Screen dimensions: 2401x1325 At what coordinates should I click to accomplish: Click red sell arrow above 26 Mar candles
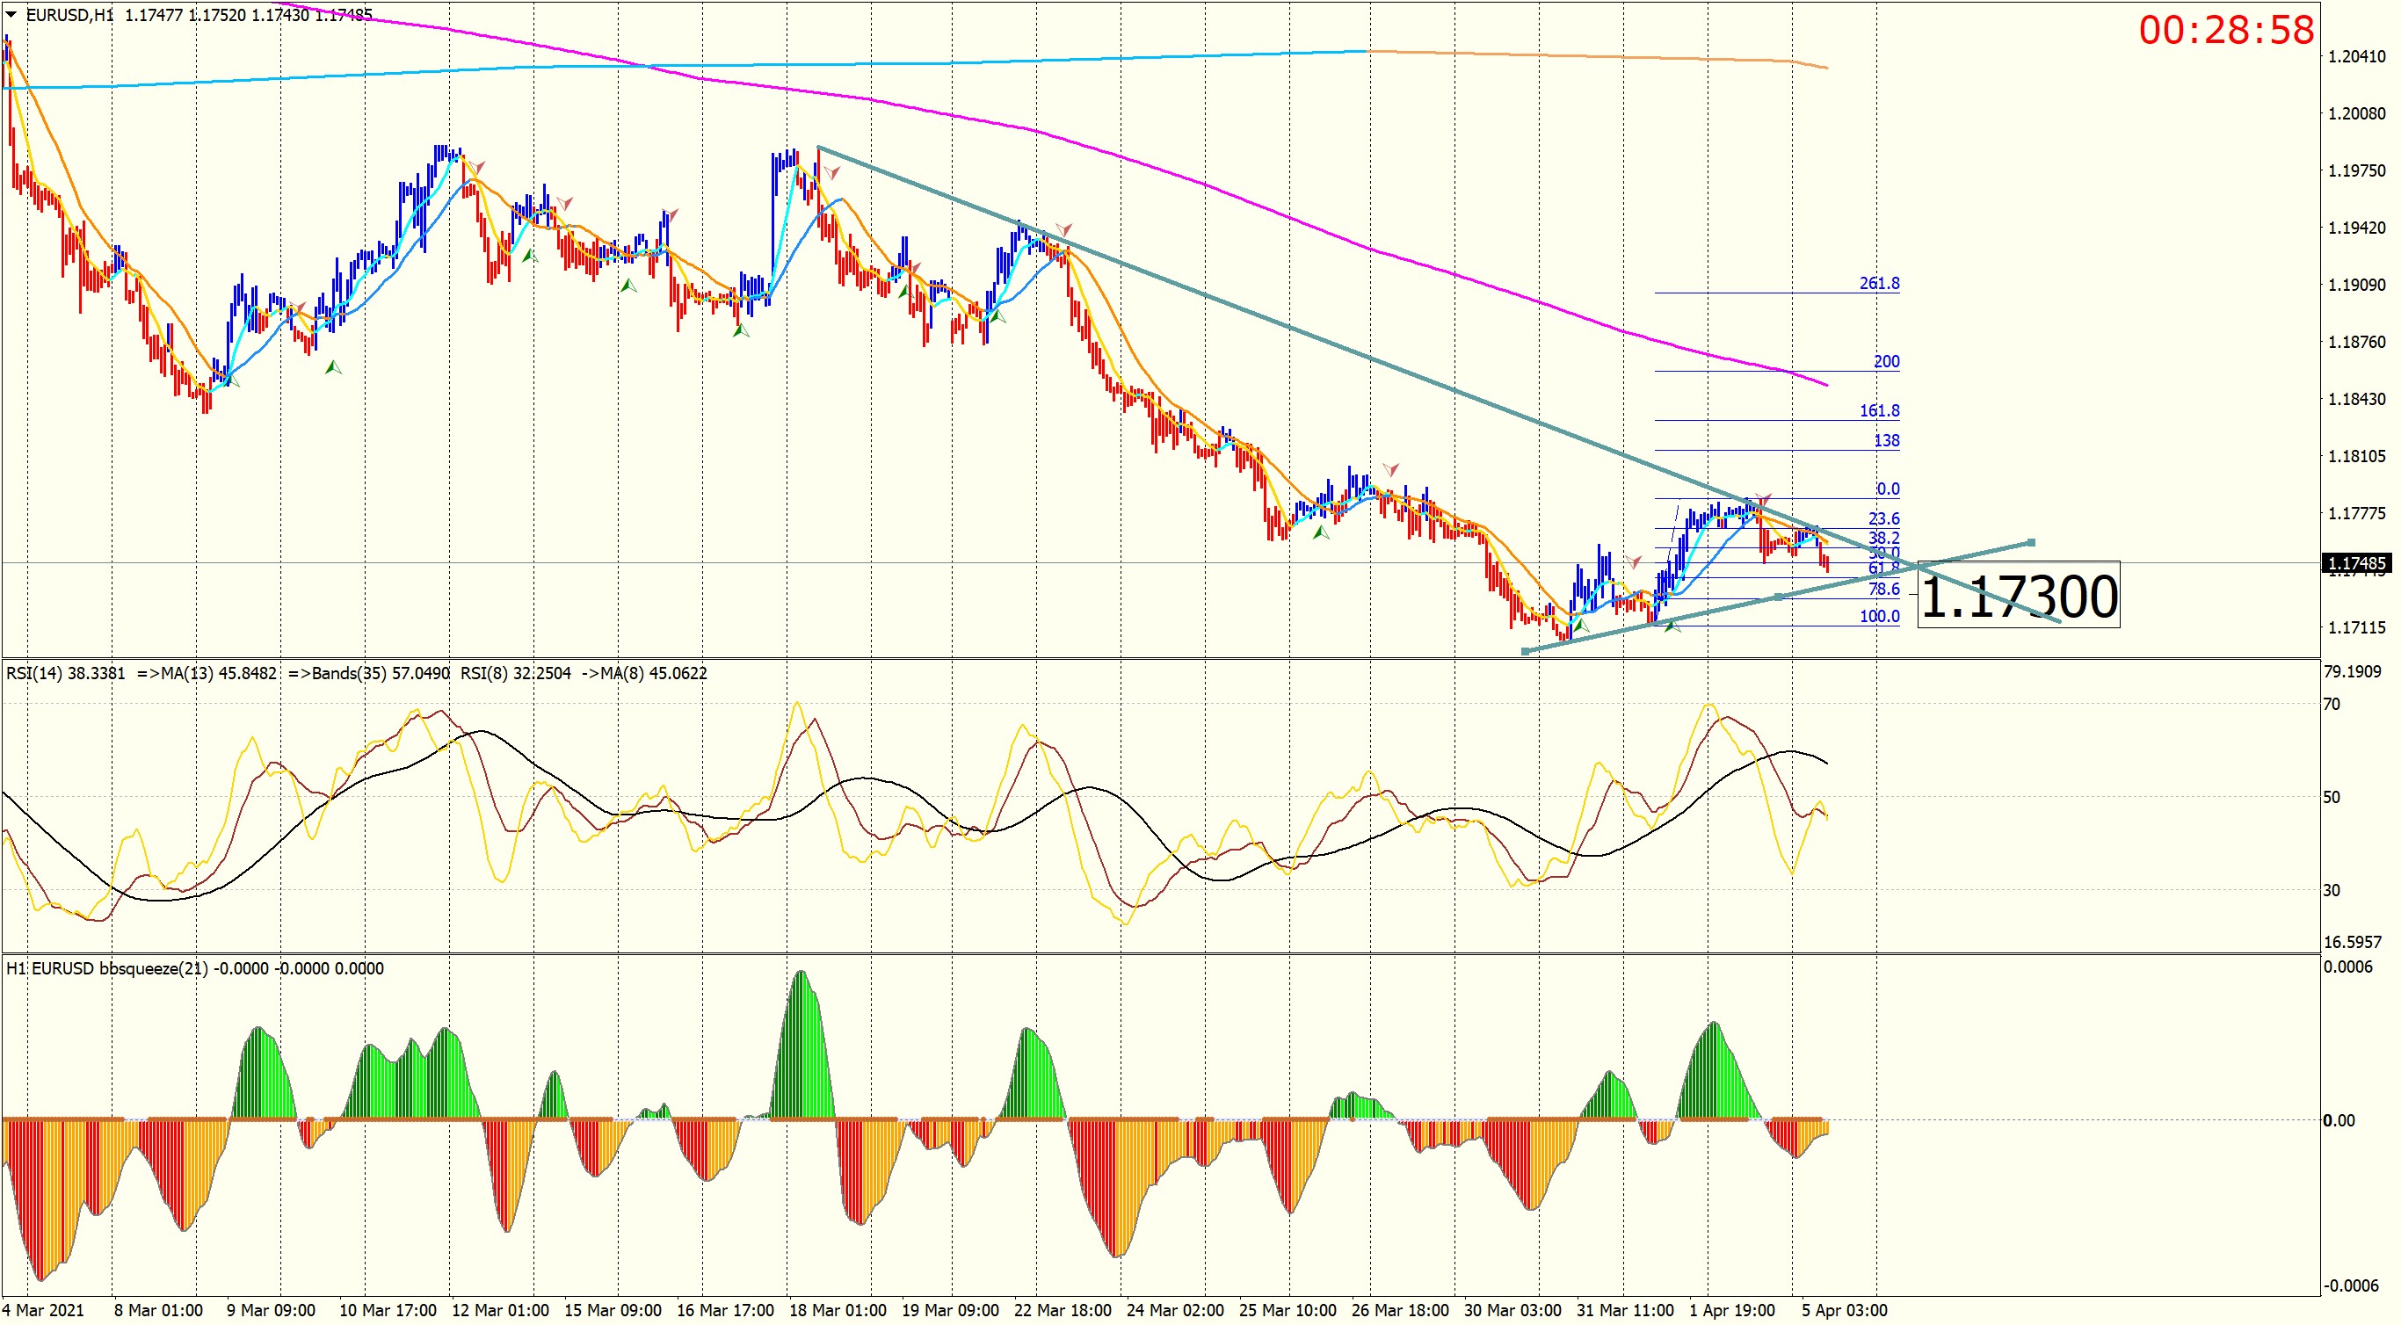(1390, 468)
